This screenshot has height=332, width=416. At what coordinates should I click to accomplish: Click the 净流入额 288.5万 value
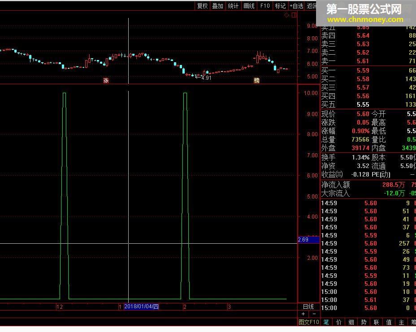(394, 185)
